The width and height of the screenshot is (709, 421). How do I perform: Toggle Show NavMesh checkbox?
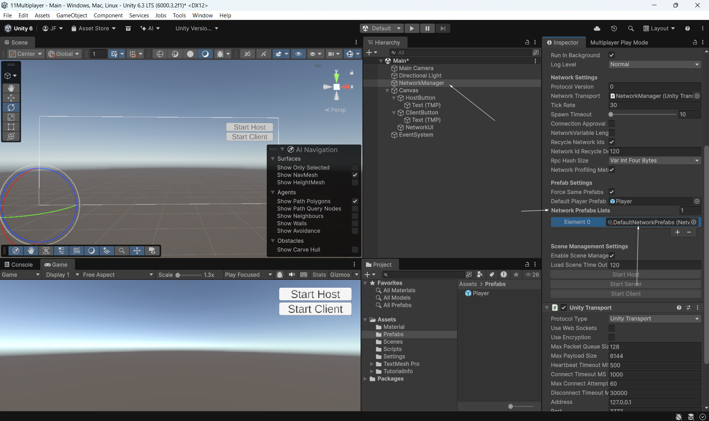[355, 175]
